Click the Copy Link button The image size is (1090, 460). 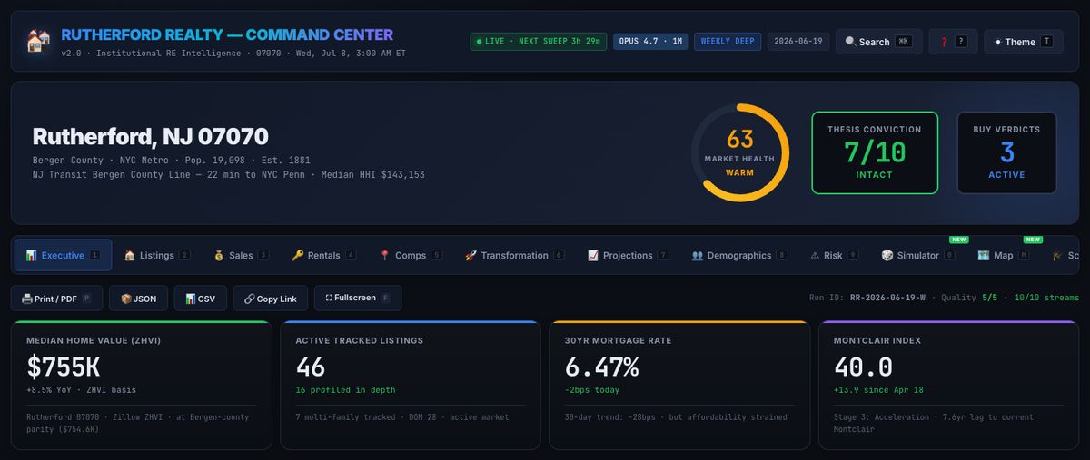coord(270,299)
